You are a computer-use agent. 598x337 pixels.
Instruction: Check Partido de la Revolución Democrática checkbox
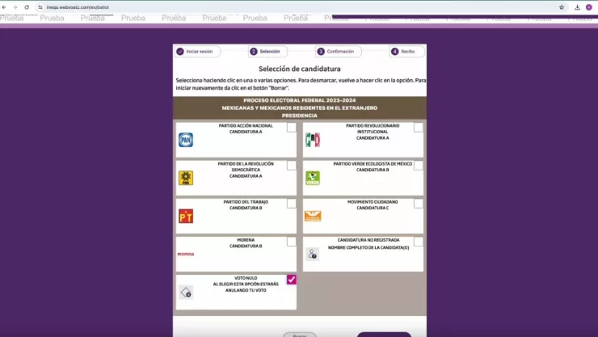pos(292,166)
